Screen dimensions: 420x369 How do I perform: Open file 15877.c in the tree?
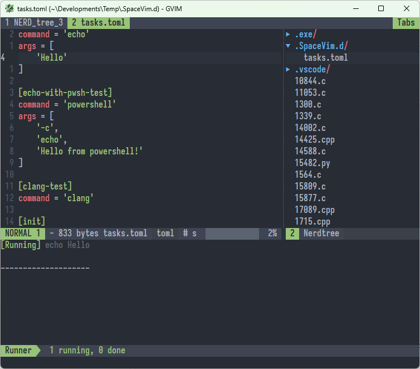(310, 198)
